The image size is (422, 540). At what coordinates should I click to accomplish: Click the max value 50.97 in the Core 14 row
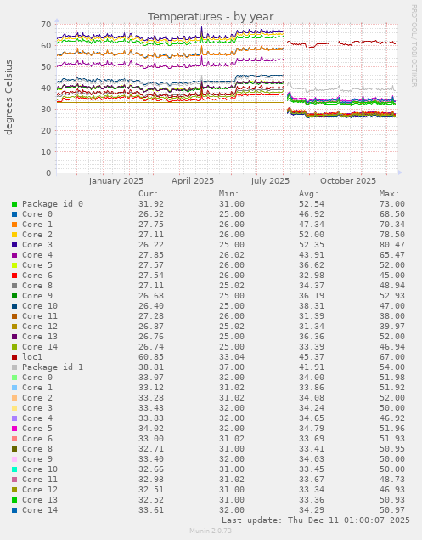click(x=392, y=510)
